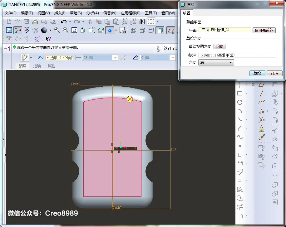Toggle shaded model display mode
Image resolution: width=286 pixels, height=227 pixels.
(x=160, y=31)
